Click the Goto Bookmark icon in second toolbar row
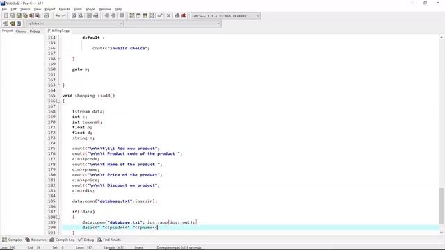Screen dimensions: 445x250 (19, 23)
